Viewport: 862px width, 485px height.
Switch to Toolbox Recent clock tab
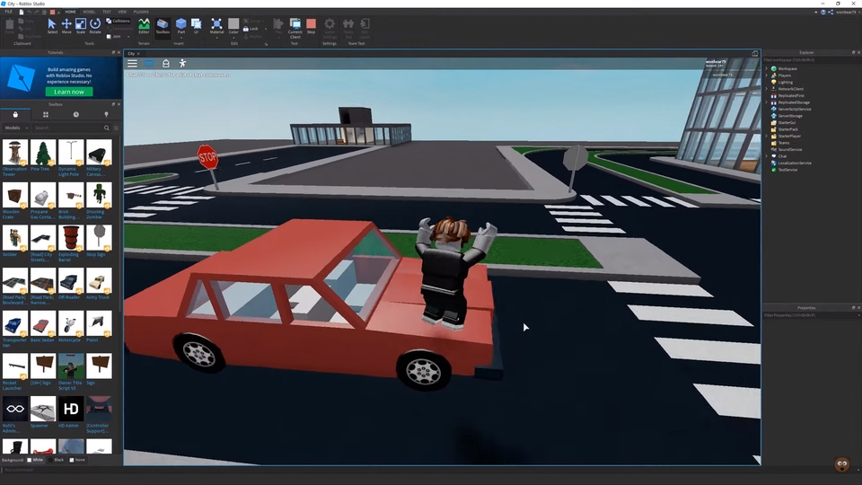coord(75,114)
